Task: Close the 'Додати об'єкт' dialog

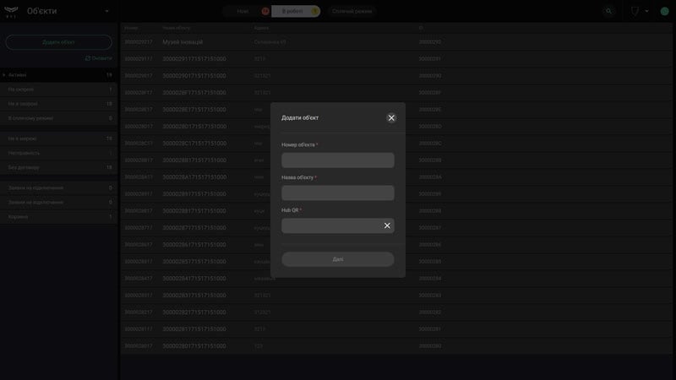Action: coord(391,117)
